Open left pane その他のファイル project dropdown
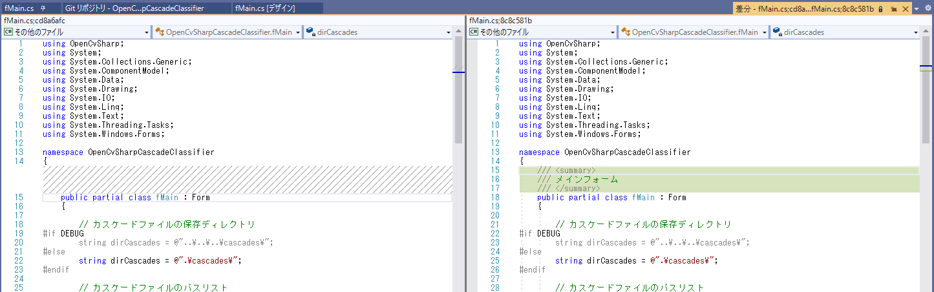 point(77,32)
